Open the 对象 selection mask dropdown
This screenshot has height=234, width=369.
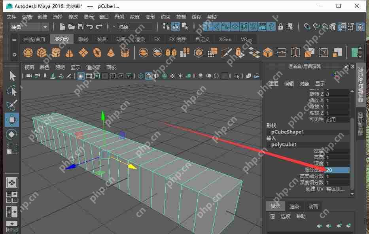[x=133, y=27]
